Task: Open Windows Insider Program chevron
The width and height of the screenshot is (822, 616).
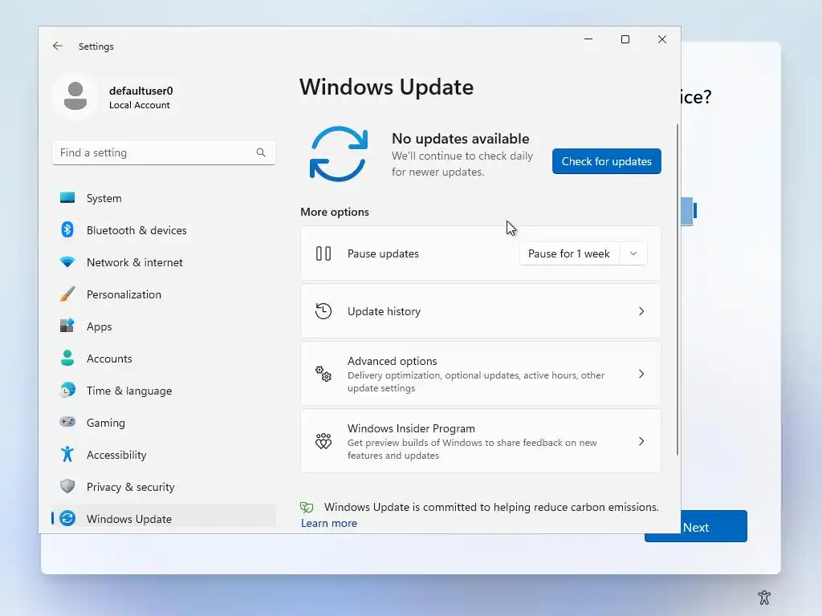Action: click(641, 441)
